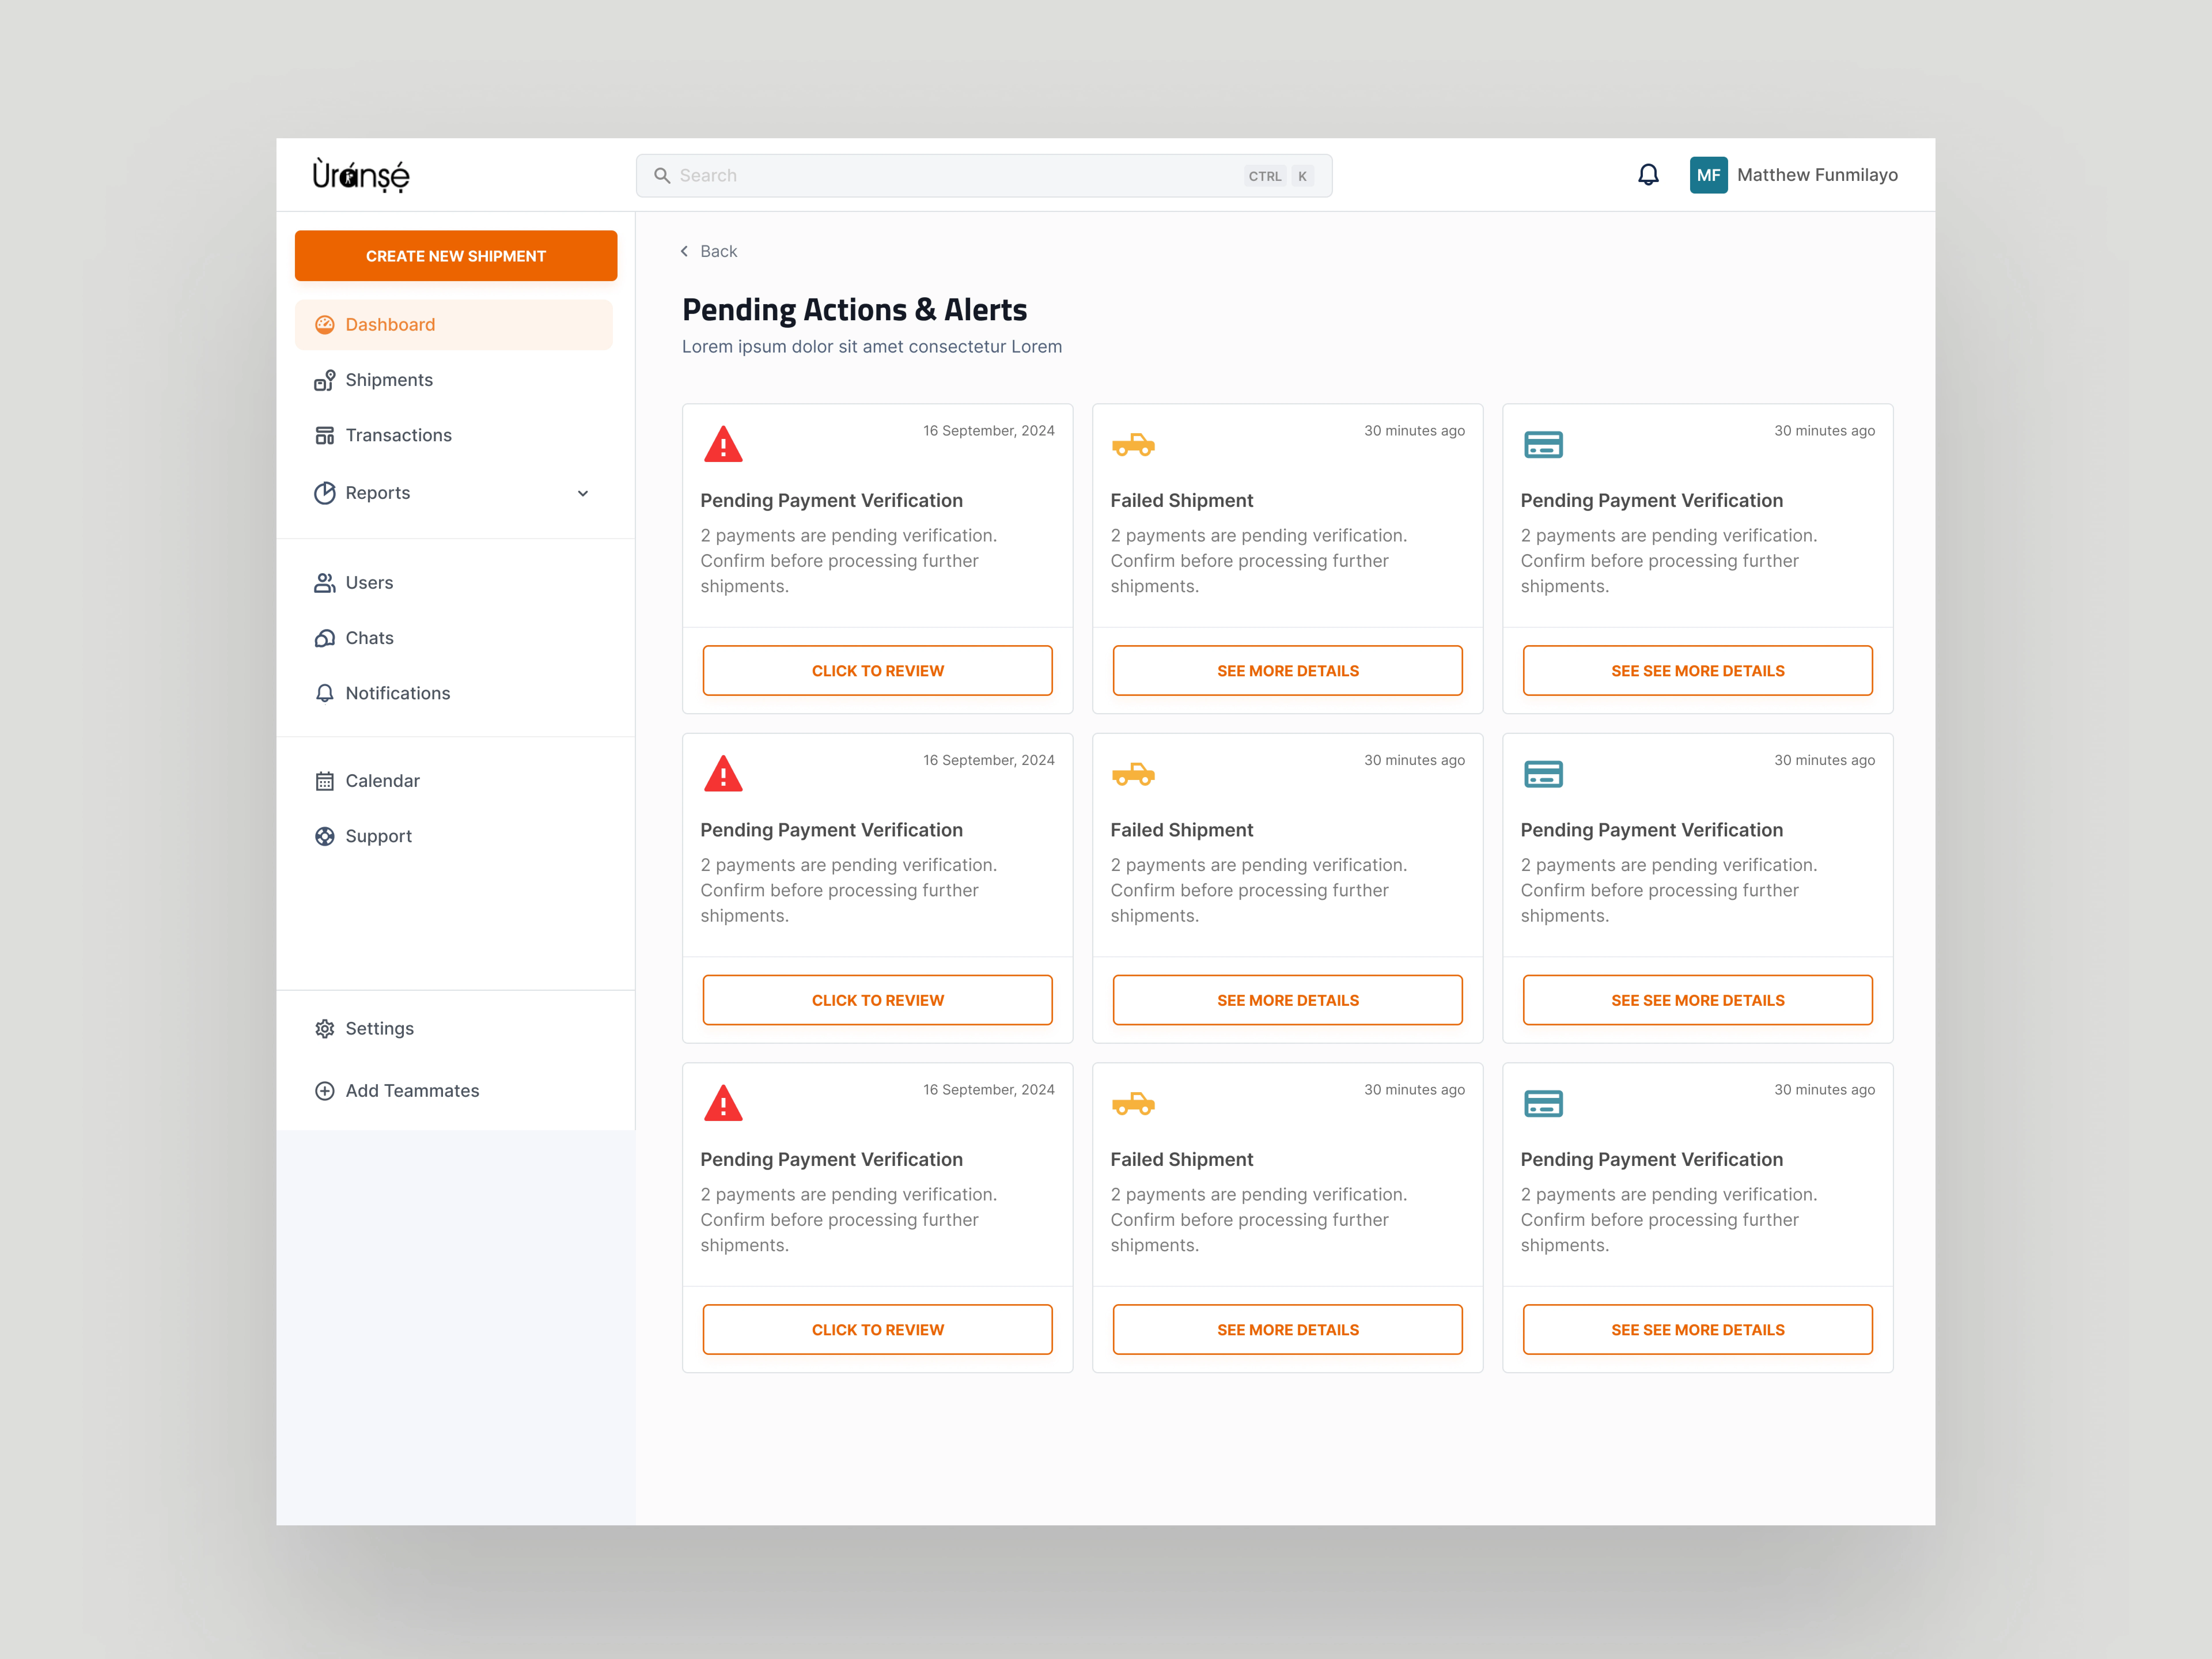
Task: Click the Matthew Funmilayo user name
Action: pyautogui.click(x=1817, y=175)
